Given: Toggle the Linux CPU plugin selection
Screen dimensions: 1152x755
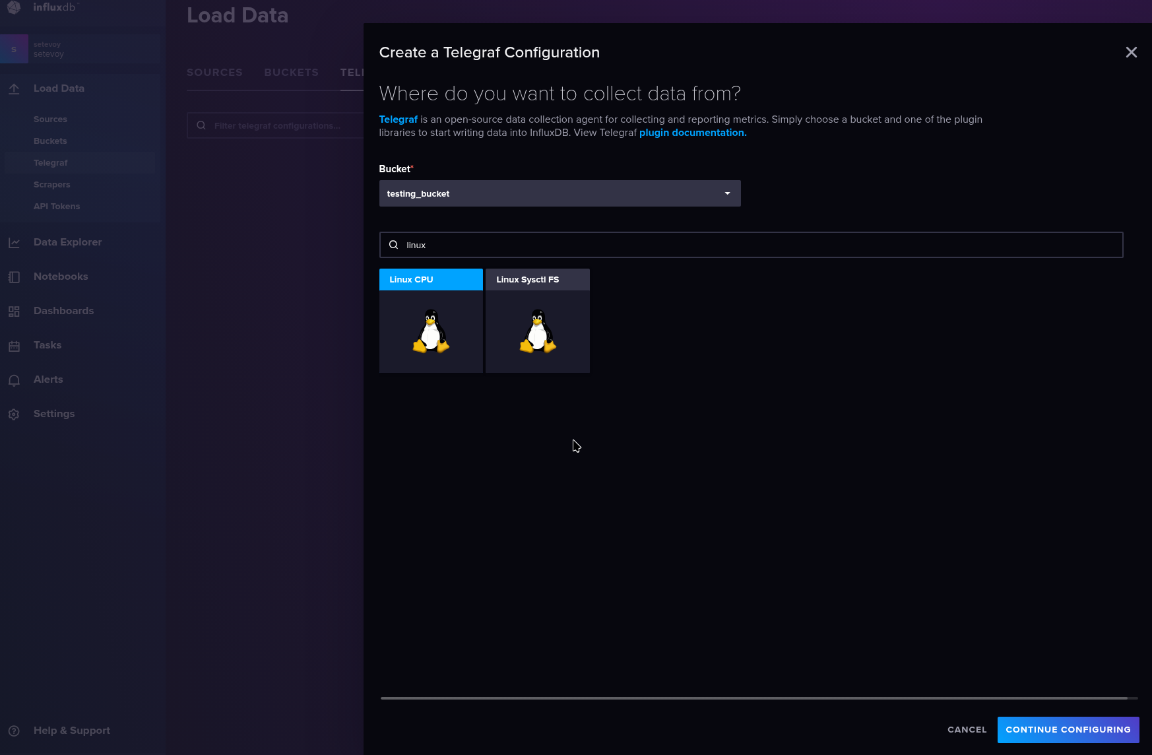Looking at the screenshot, I should tap(431, 321).
